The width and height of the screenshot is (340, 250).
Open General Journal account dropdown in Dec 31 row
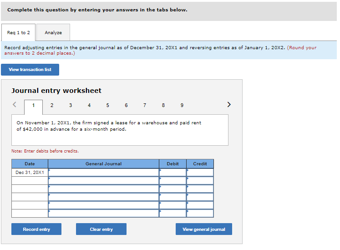104,173
